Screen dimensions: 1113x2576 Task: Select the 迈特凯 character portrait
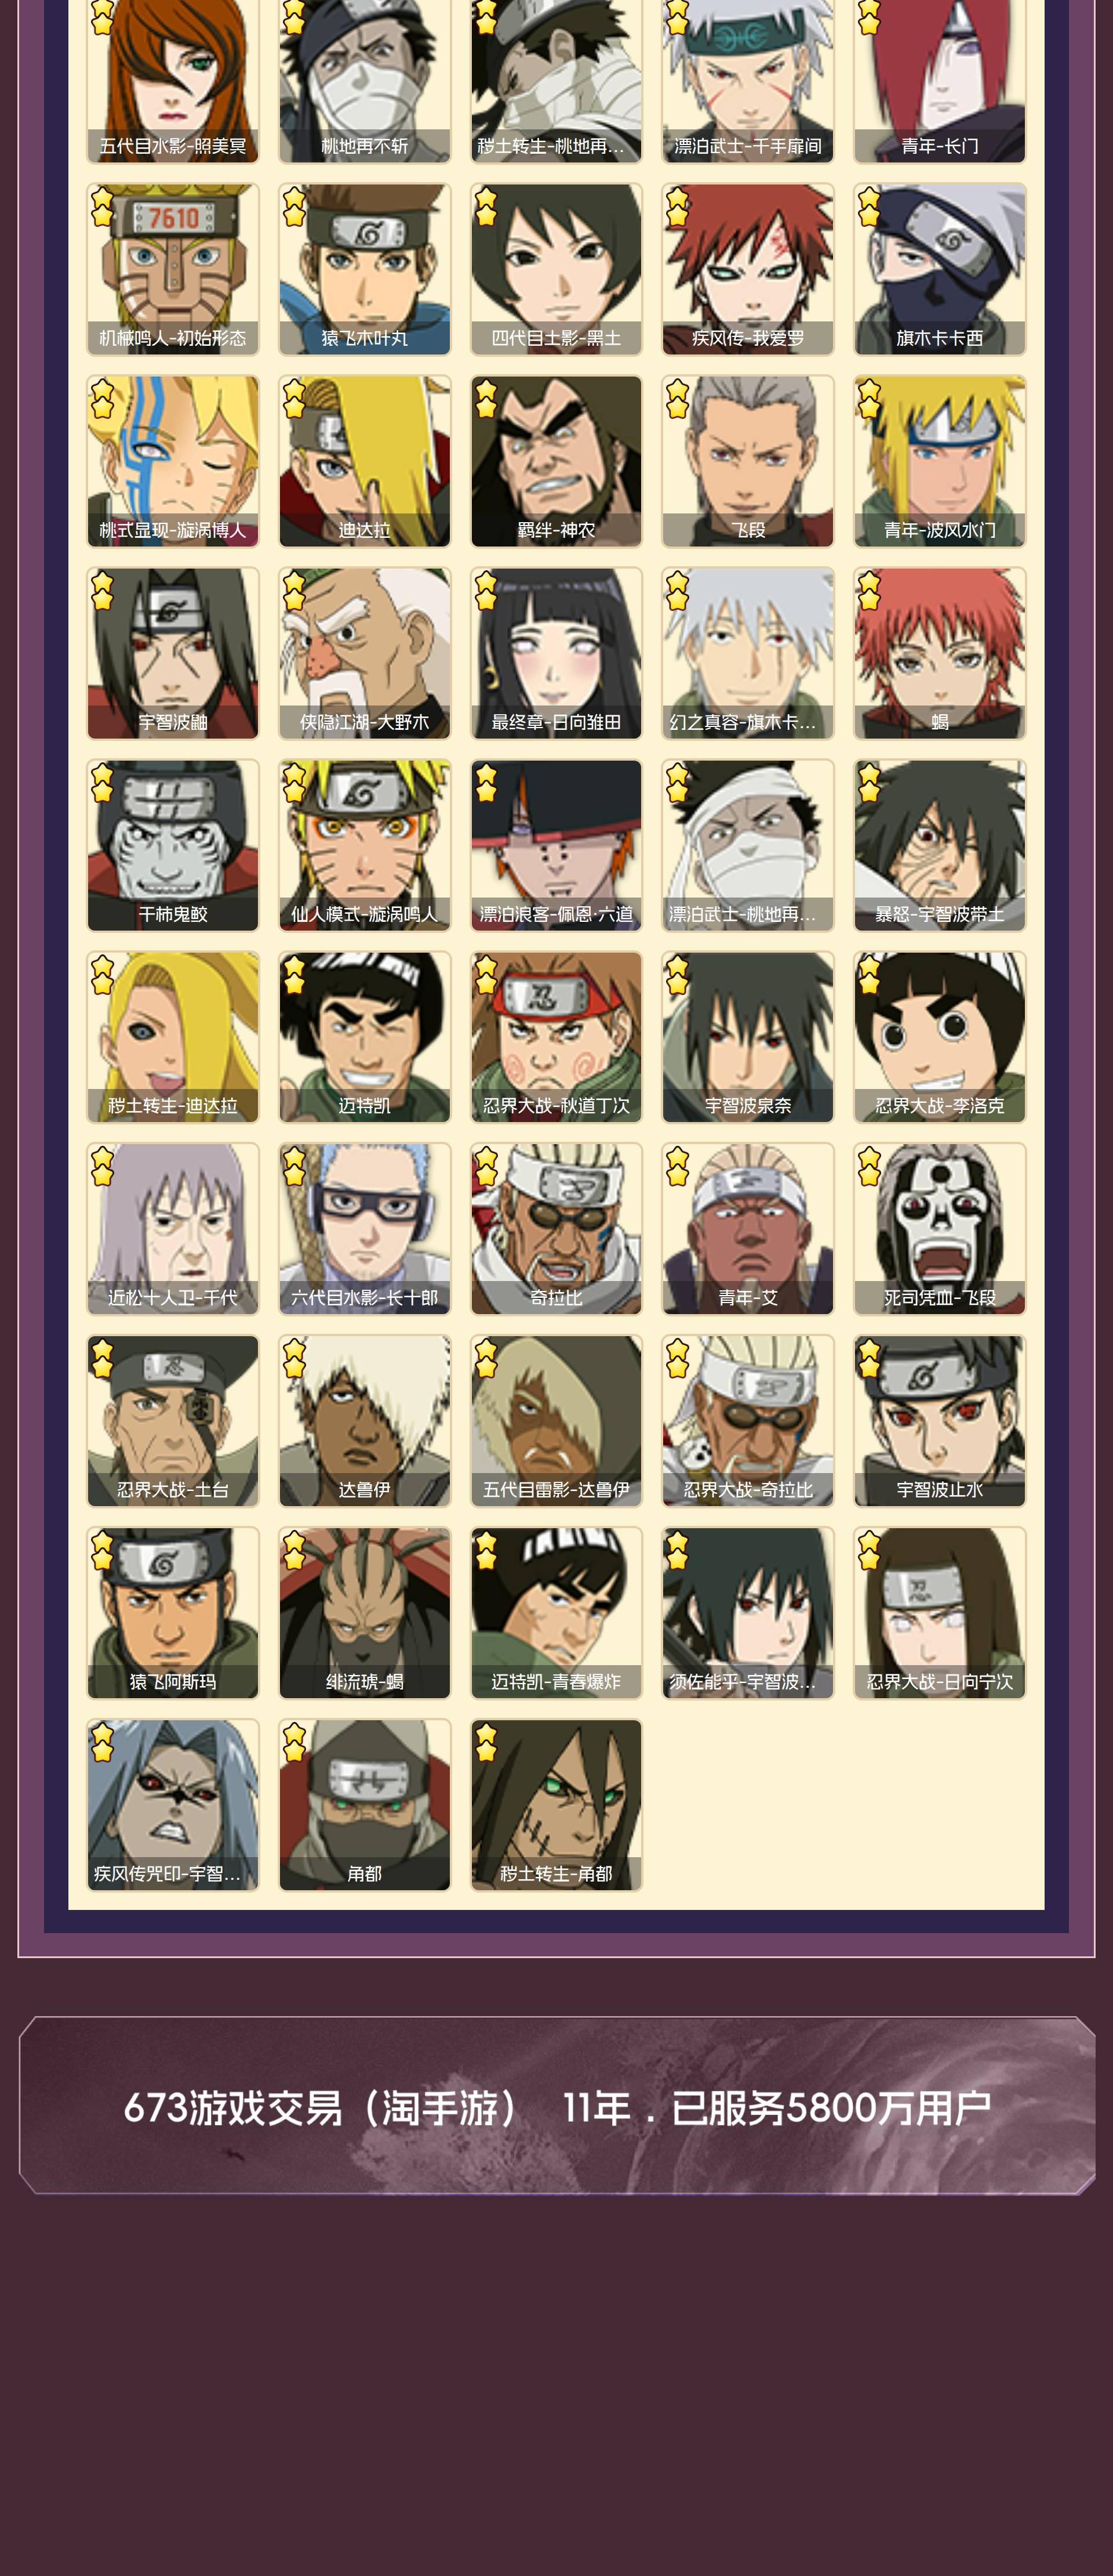(x=365, y=1037)
